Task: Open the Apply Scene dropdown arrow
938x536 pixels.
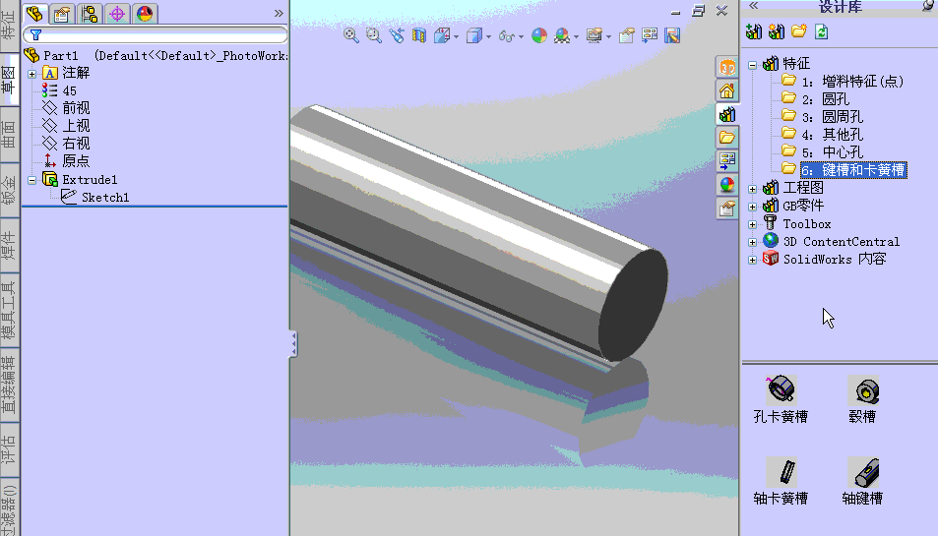Action: 576,36
